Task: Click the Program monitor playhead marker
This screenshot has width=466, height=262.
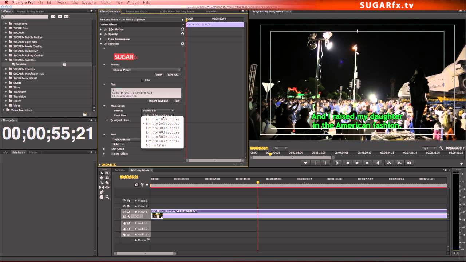Action: click(270, 154)
